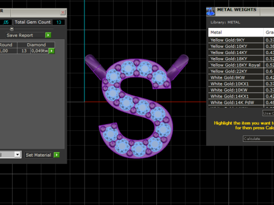The width and height of the screenshot is (274, 205).
Task: Select White Gold:9KW row
Action: [x=241, y=77]
